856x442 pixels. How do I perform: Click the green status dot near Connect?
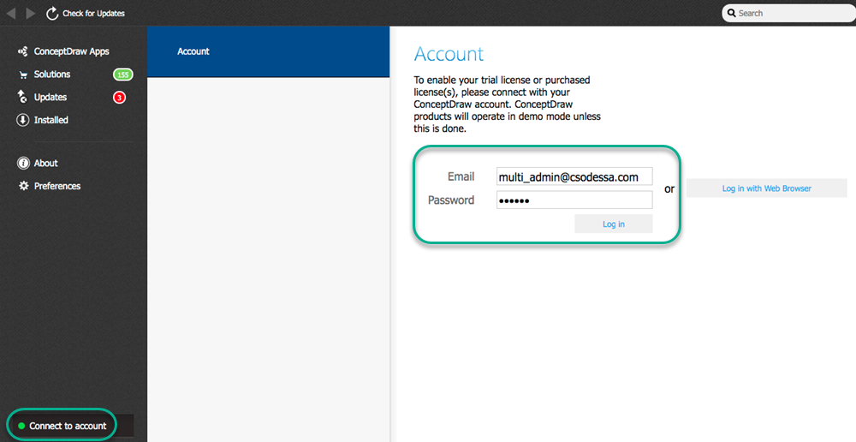click(21, 427)
